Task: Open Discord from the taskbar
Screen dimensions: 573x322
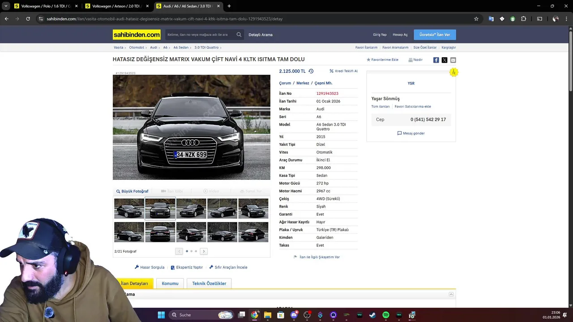Action: [x=294, y=315]
